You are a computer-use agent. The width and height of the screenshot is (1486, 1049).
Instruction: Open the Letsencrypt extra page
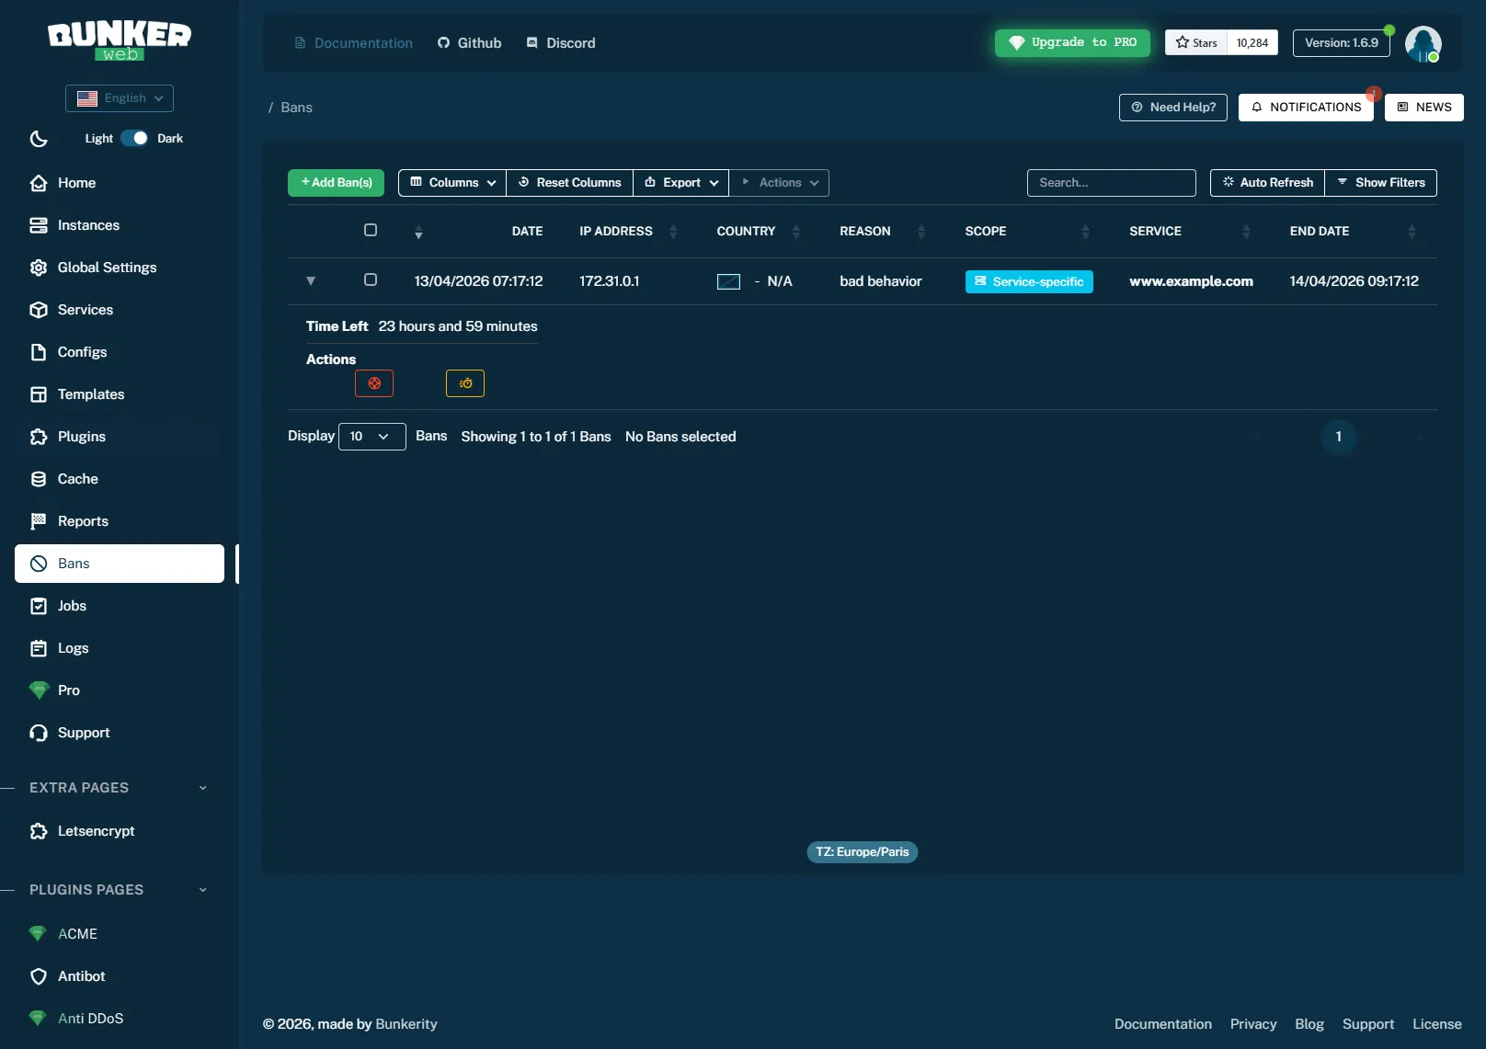tap(95, 830)
